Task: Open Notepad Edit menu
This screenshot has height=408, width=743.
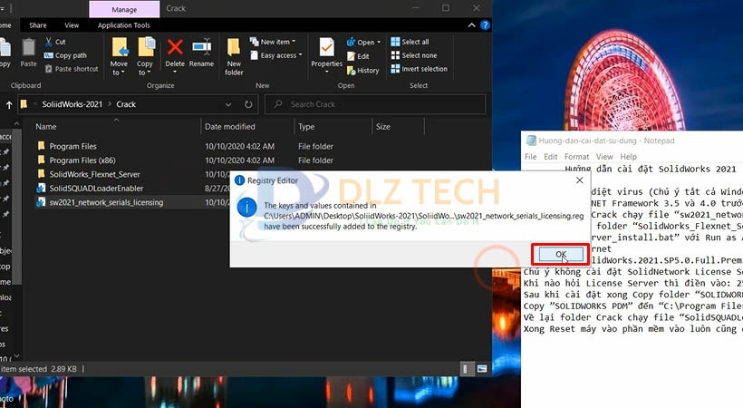Action: click(551, 157)
